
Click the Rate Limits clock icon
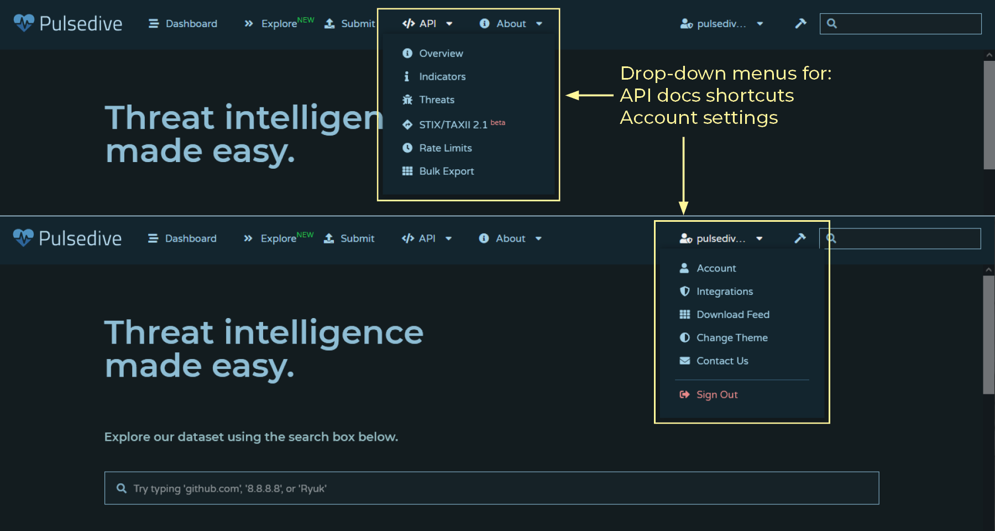[x=407, y=148]
